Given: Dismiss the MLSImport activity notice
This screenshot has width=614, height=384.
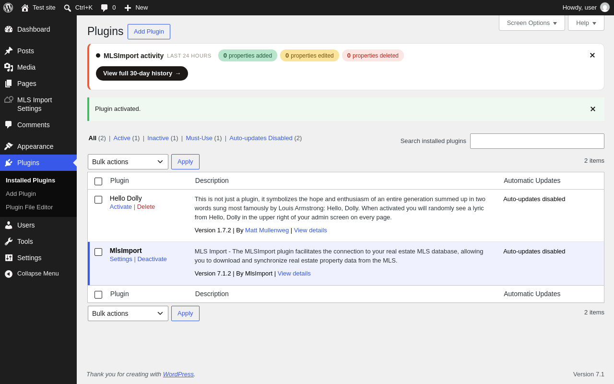Looking at the screenshot, I should point(592,55).
